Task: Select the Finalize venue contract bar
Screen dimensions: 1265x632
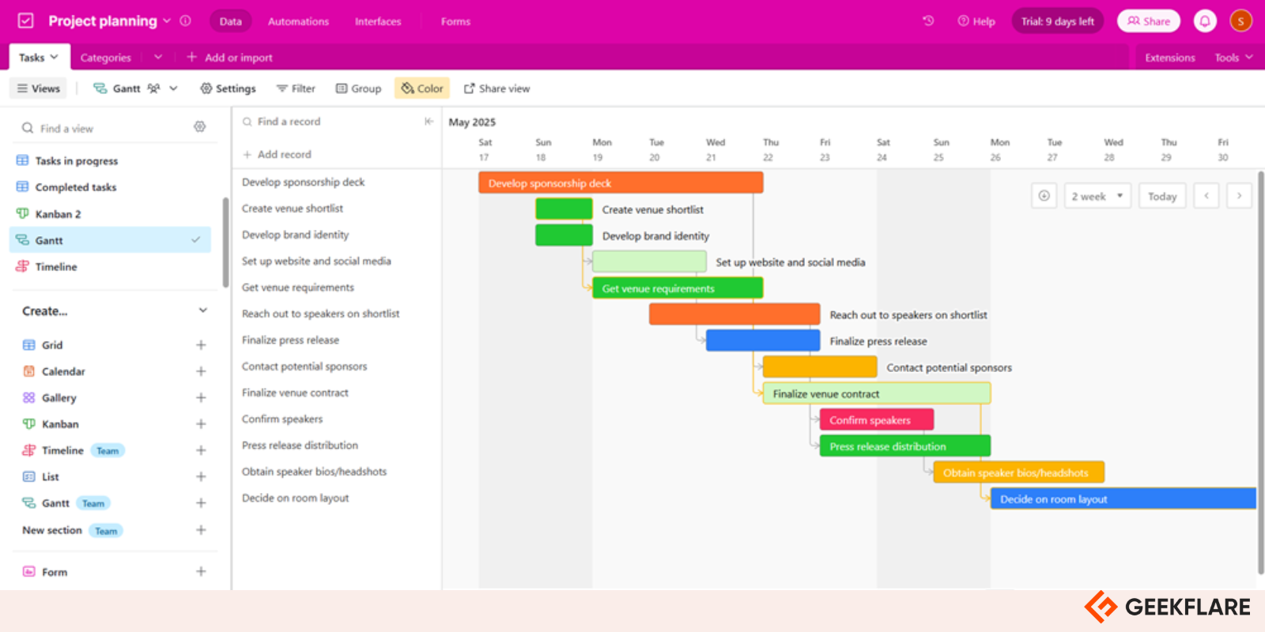Action: click(x=877, y=393)
